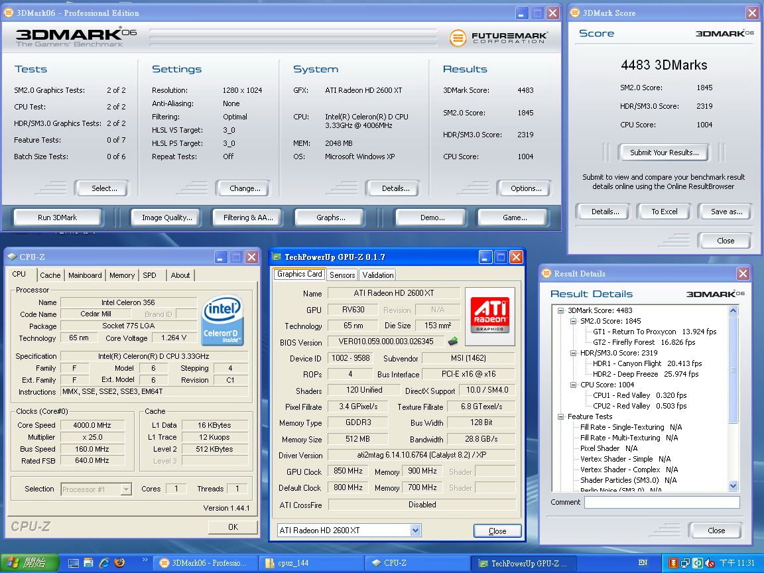The height and width of the screenshot is (573, 764).
Task: Export the score with To Excel
Action: (665, 212)
